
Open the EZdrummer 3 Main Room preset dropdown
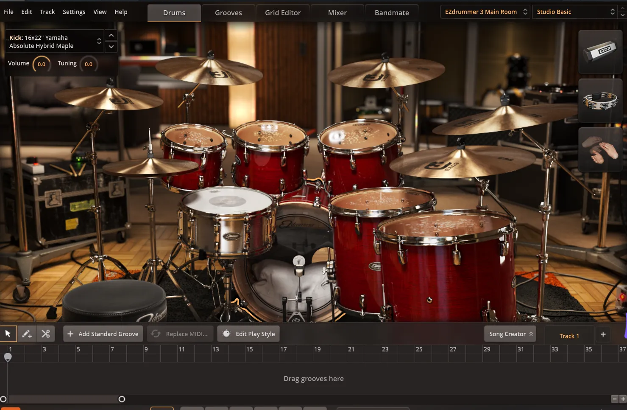click(485, 11)
